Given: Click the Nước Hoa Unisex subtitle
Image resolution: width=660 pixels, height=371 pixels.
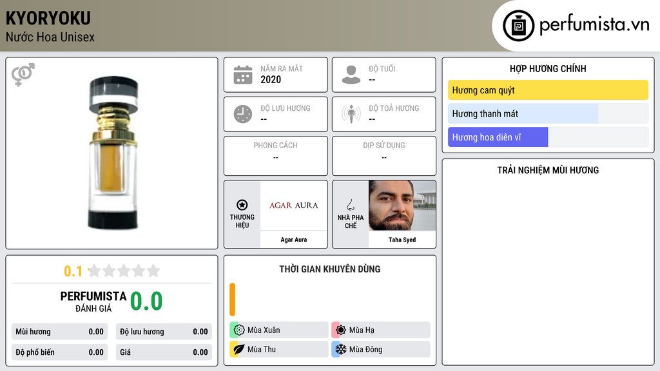Looking at the screenshot, I should point(50,37).
